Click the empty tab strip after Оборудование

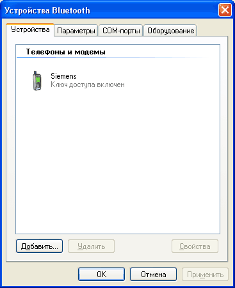[213, 31]
